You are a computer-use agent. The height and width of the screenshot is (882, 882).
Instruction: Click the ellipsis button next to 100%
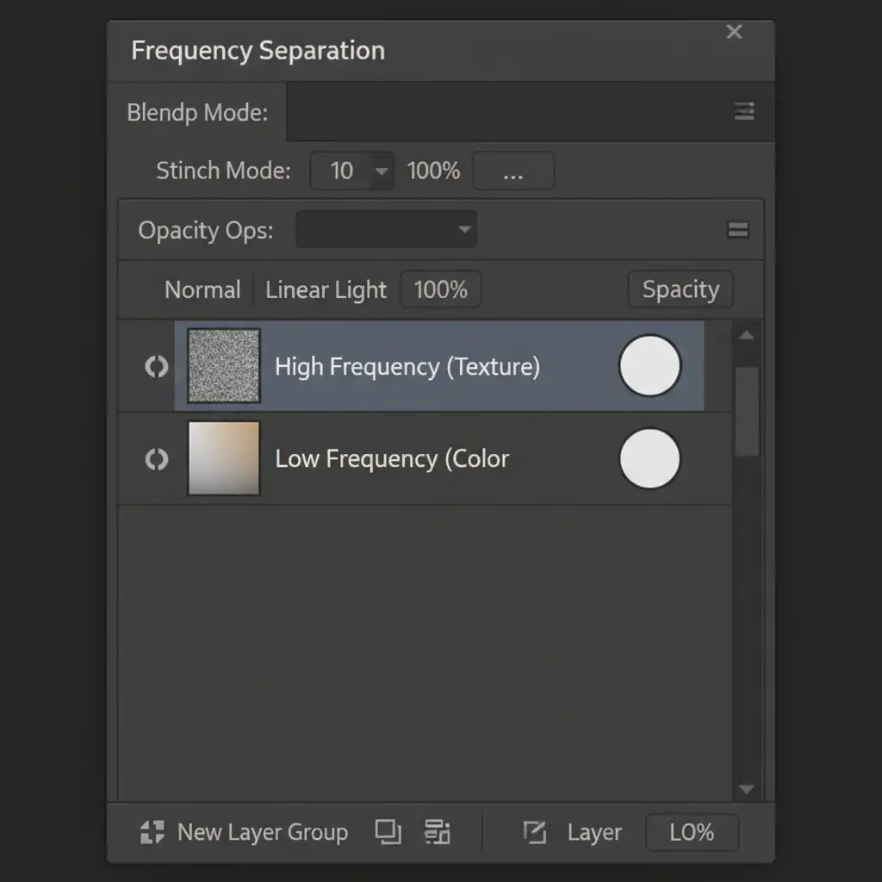tap(513, 171)
